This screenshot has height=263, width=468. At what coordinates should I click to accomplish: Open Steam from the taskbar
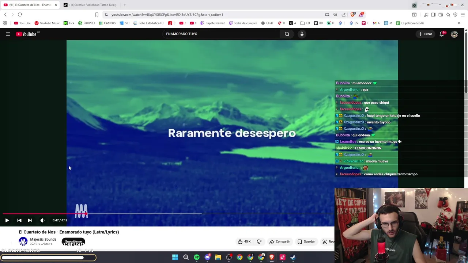click(x=293, y=257)
